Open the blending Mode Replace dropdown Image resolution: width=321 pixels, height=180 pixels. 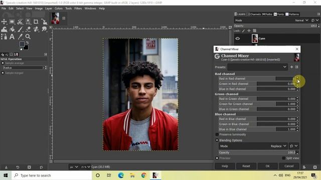pos(253,146)
